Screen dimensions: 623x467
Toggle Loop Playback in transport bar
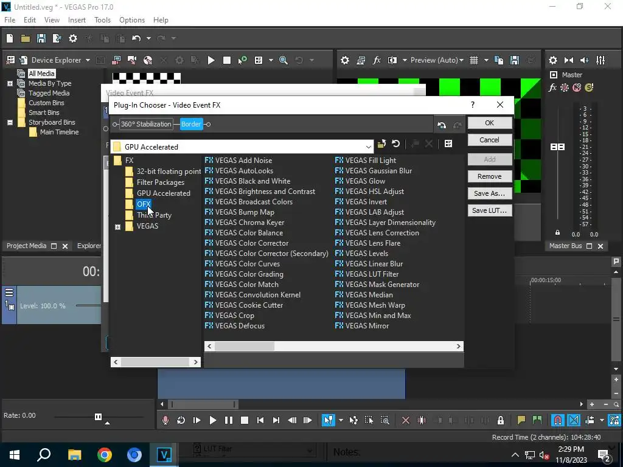[181, 420]
